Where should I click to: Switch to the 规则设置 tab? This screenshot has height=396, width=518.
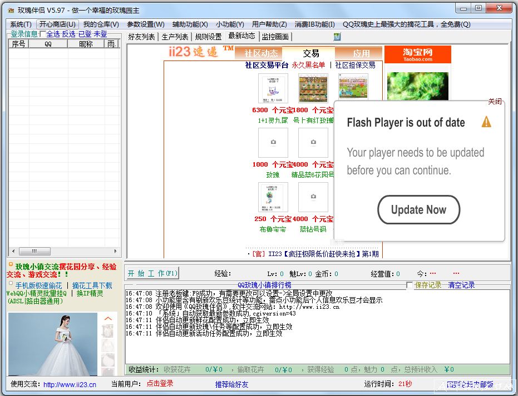coord(208,37)
